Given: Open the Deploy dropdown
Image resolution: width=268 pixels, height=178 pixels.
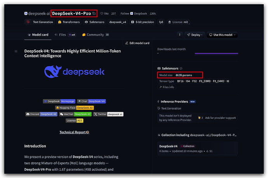Looking at the screenshot, I should [x=195, y=35].
